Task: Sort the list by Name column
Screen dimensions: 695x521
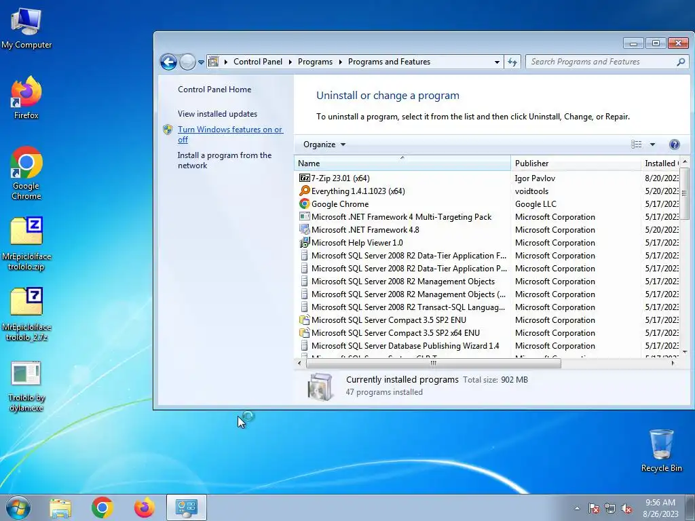Action: (x=402, y=163)
